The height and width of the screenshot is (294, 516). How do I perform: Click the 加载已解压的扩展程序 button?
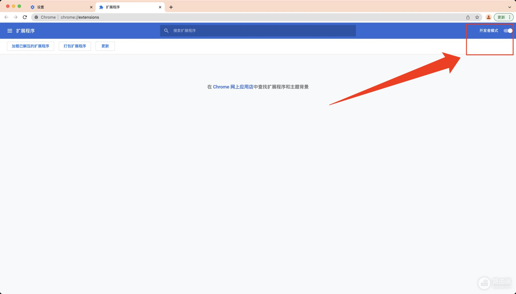[x=30, y=46]
